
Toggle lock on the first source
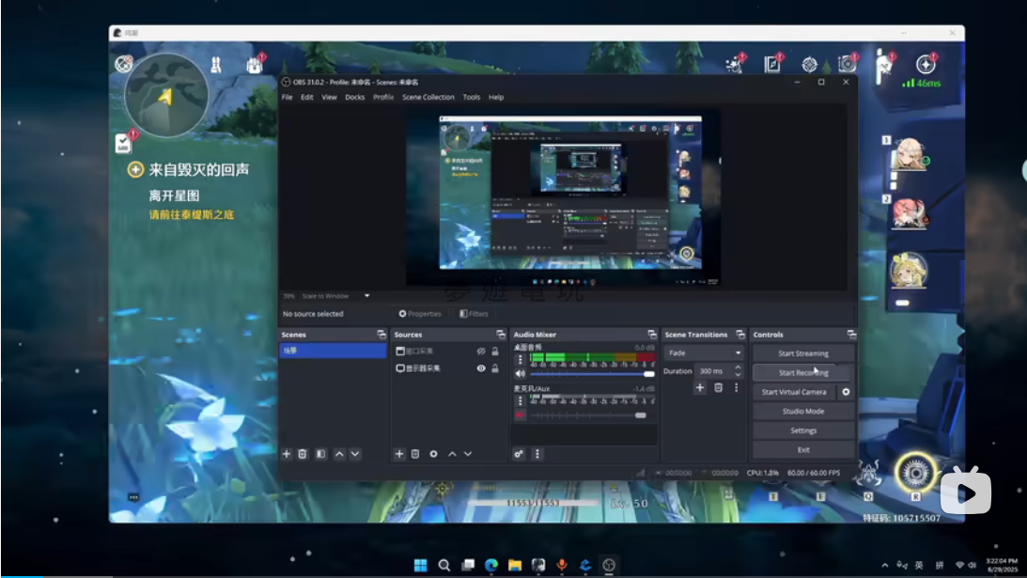coord(495,351)
